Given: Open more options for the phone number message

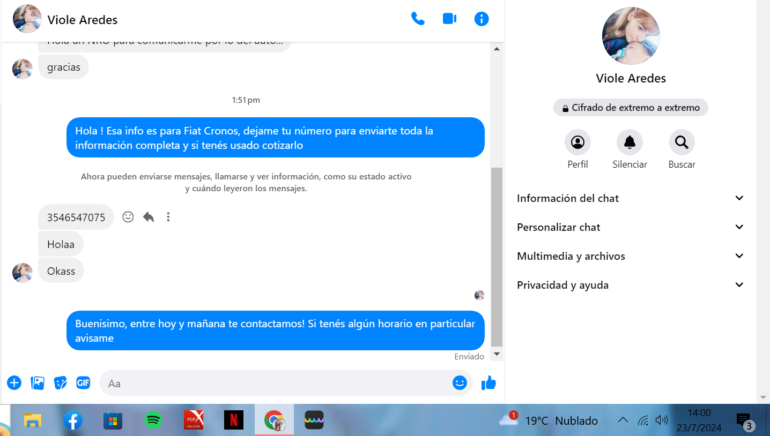Looking at the screenshot, I should click(x=168, y=217).
